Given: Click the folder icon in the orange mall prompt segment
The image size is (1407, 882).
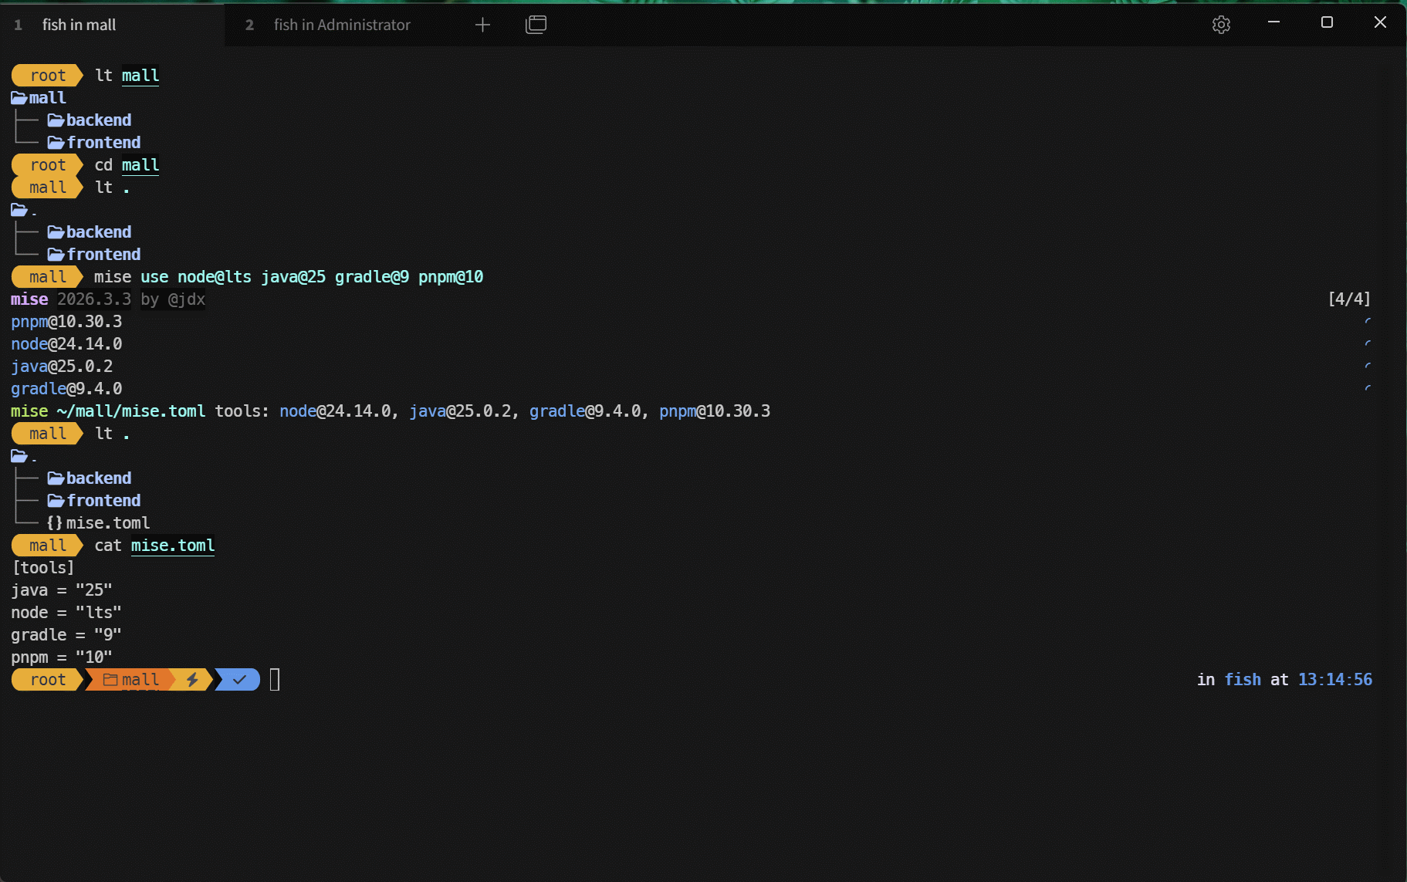Looking at the screenshot, I should (110, 680).
